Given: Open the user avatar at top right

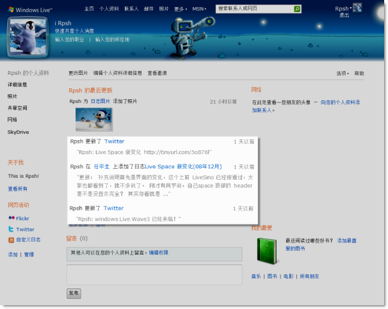Looking at the screenshot, I should pyautogui.click(x=357, y=8).
